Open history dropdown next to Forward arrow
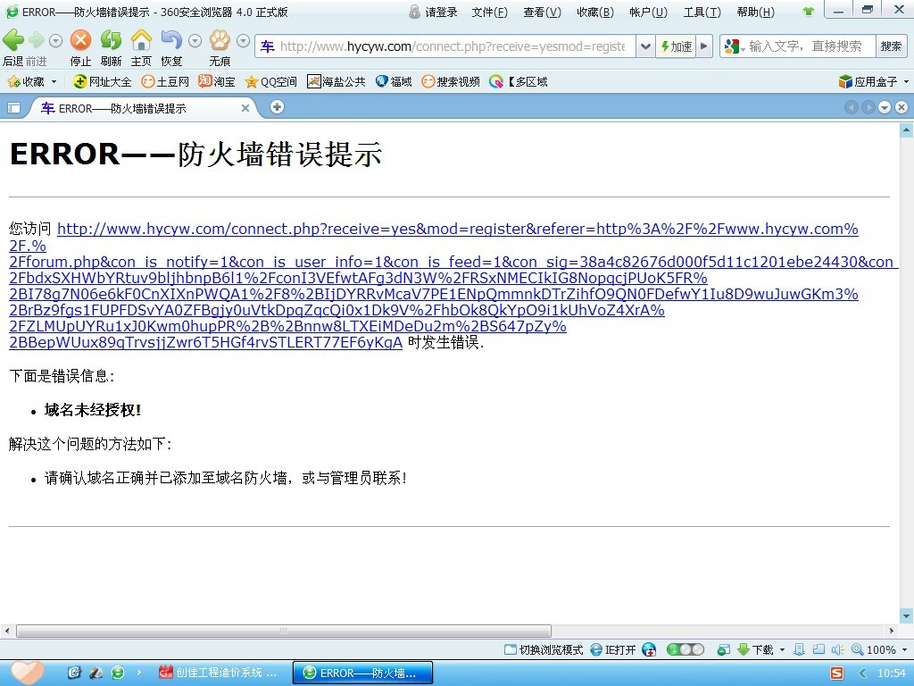914x686 pixels. [x=55, y=41]
